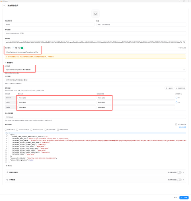Check the maximum thinking effort checkbox
Image resolution: width=191 pixels, height=201 pixels.
pos(45,129)
